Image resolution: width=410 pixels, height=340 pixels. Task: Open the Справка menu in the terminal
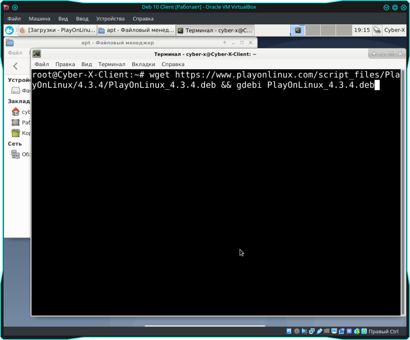click(x=173, y=64)
